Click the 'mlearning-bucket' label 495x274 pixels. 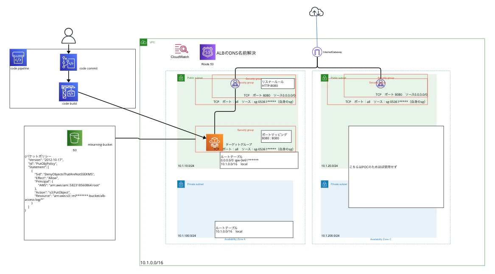tap(100, 145)
